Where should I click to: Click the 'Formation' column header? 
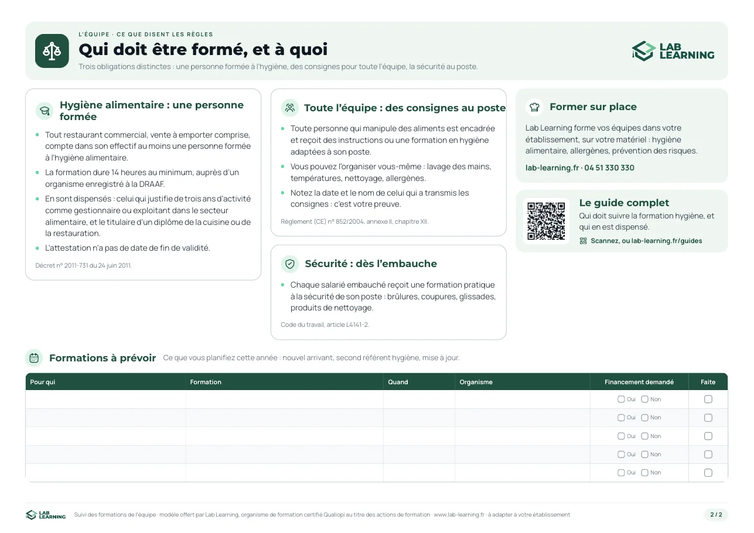pos(285,382)
